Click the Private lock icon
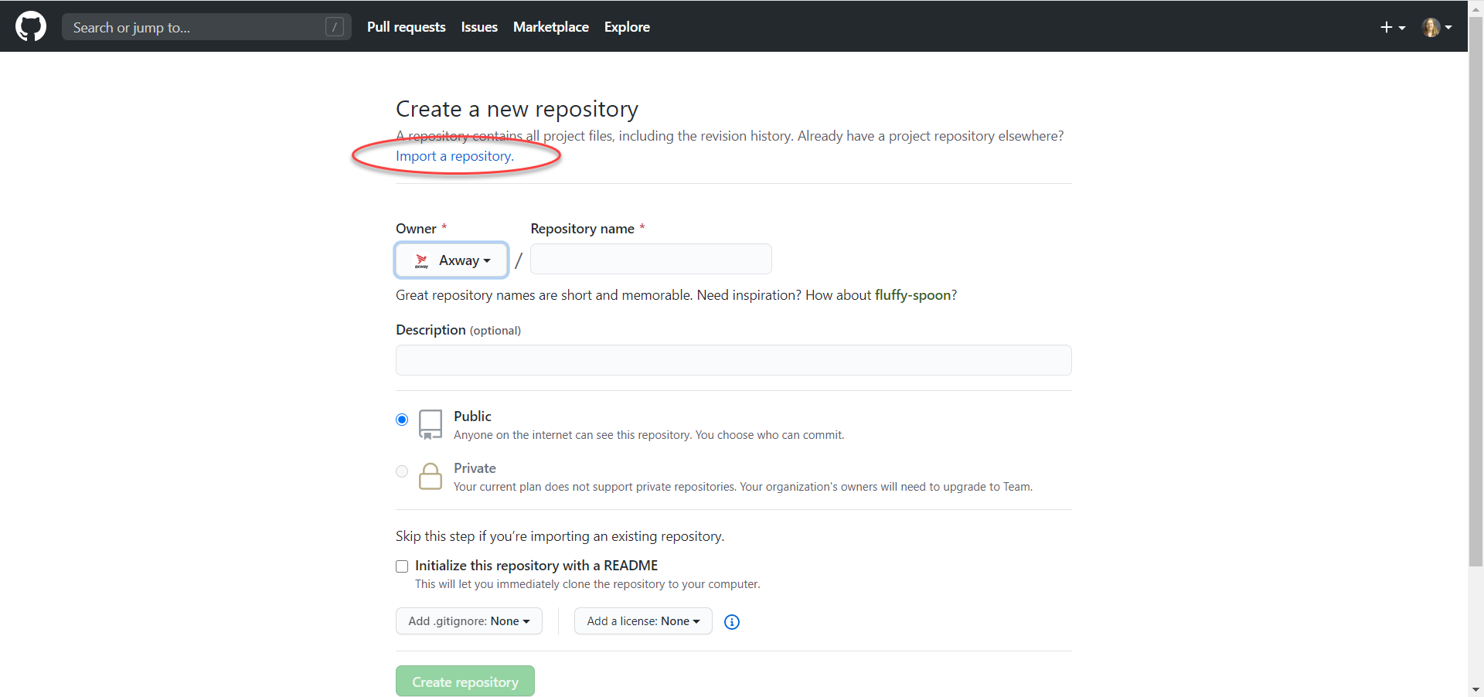The width and height of the screenshot is (1484, 697). coord(431,476)
